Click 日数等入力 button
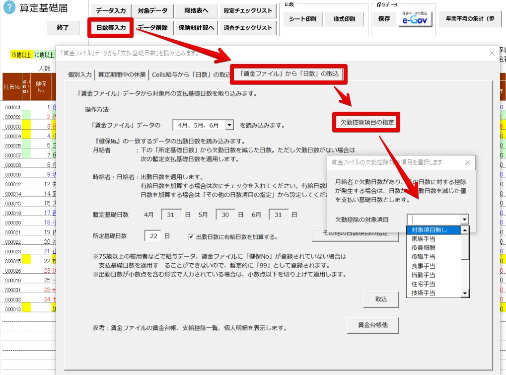The height and width of the screenshot is (375, 506). [111, 28]
